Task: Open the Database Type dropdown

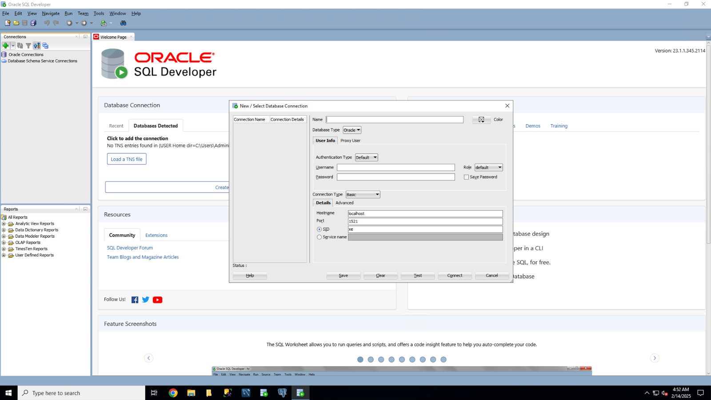Action: pyautogui.click(x=352, y=130)
